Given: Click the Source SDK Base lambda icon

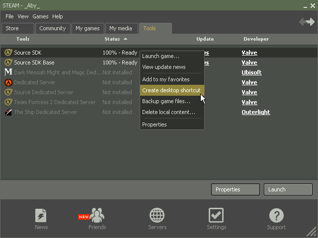Looking at the screenshot, I should pyautogui.click(x=8, y=62).
